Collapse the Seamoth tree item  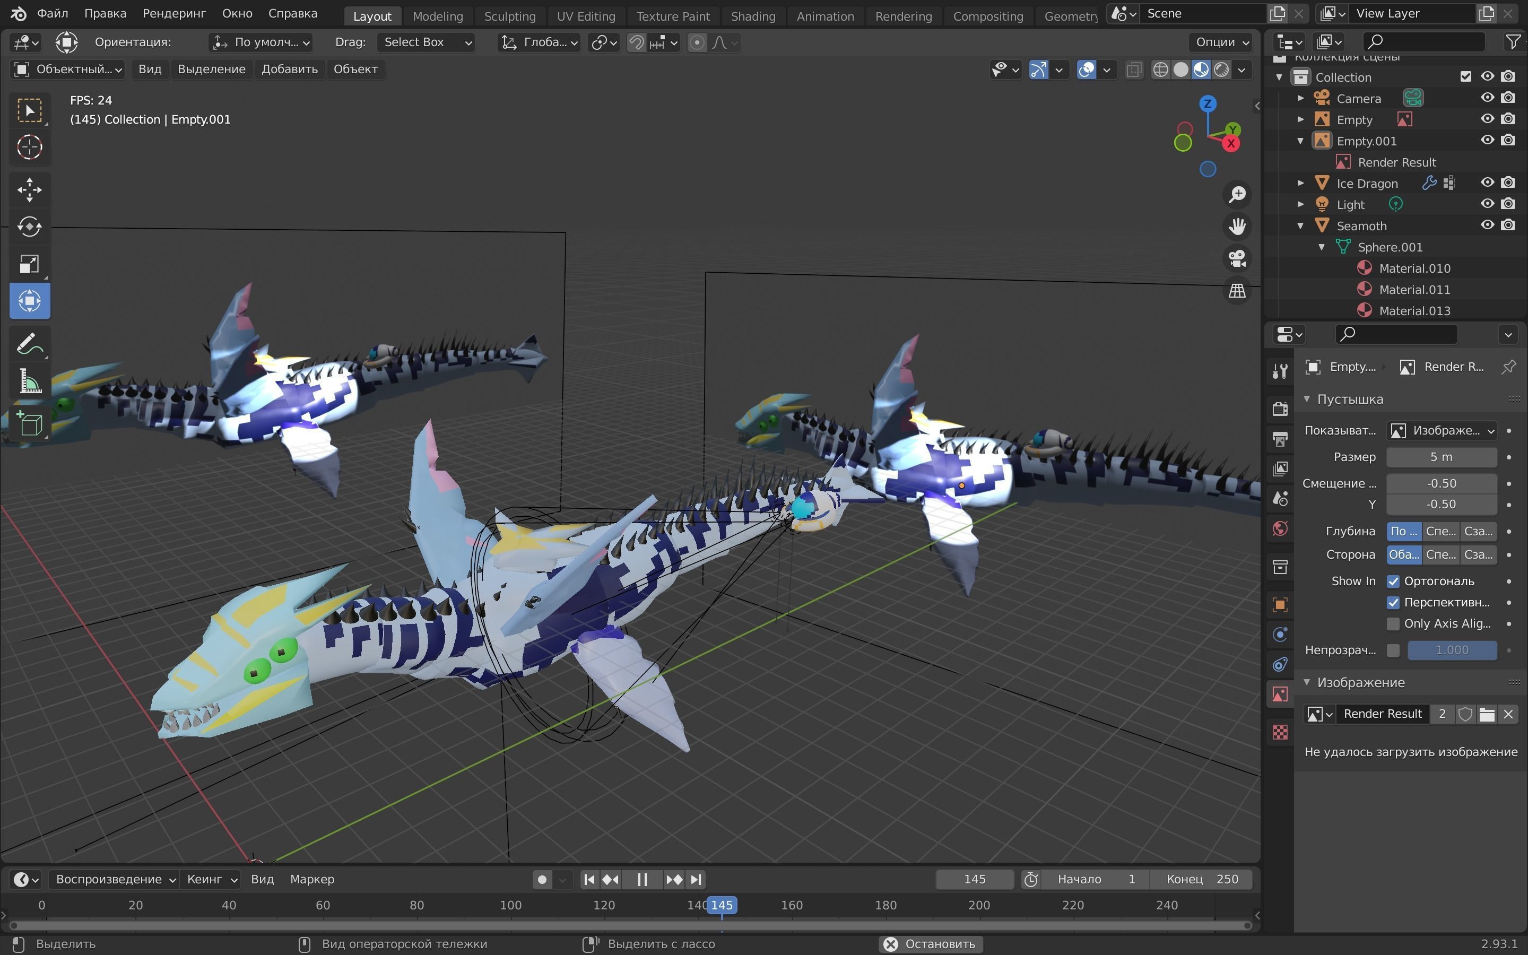[x=1300, y=225]
